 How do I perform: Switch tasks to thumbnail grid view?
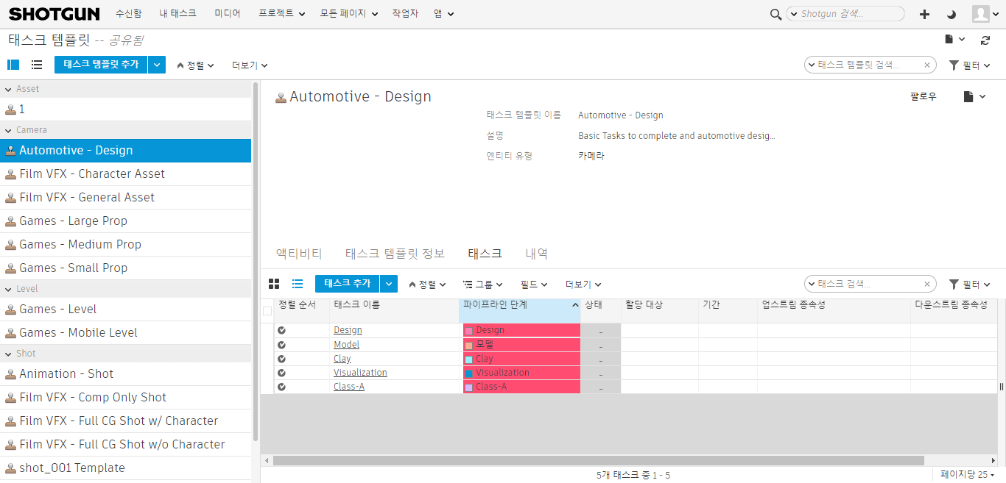pos(274,284)
